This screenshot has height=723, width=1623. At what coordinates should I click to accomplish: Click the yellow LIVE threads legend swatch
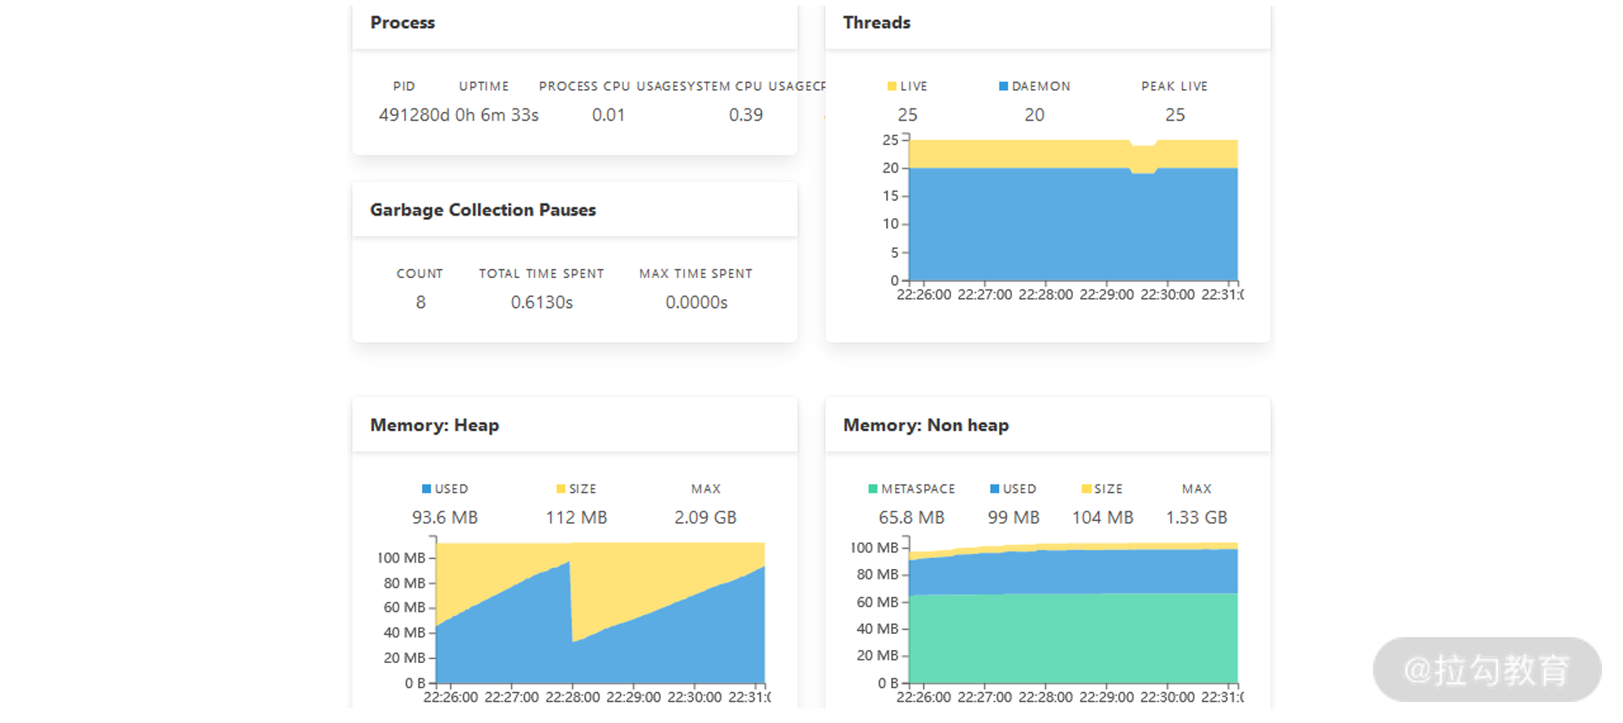[892, 86]
